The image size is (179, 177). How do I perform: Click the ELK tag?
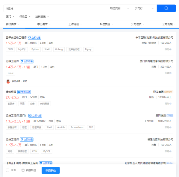[91, 128]
